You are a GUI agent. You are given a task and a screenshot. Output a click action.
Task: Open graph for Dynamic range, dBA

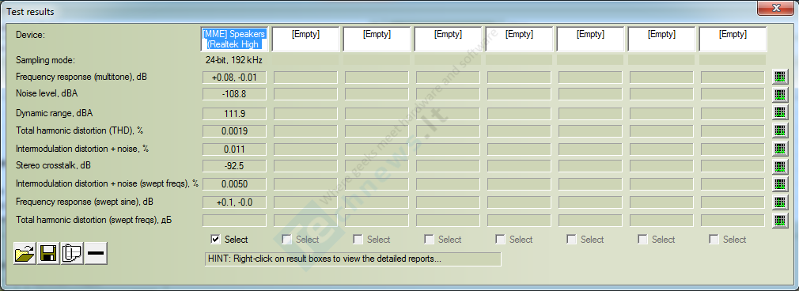tap(780, 112)
